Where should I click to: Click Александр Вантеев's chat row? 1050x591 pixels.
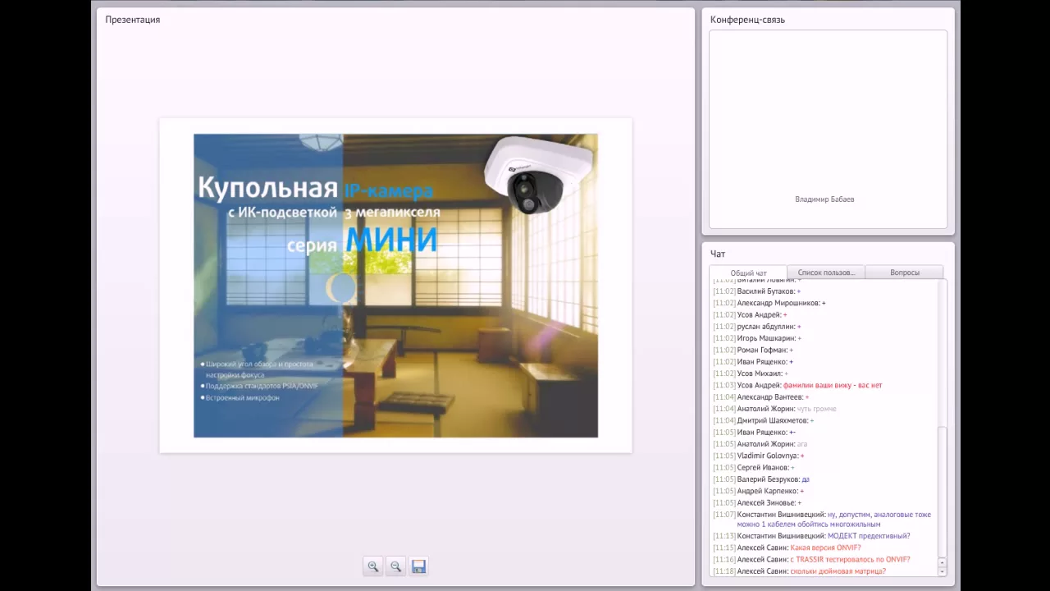pos(824,397)
